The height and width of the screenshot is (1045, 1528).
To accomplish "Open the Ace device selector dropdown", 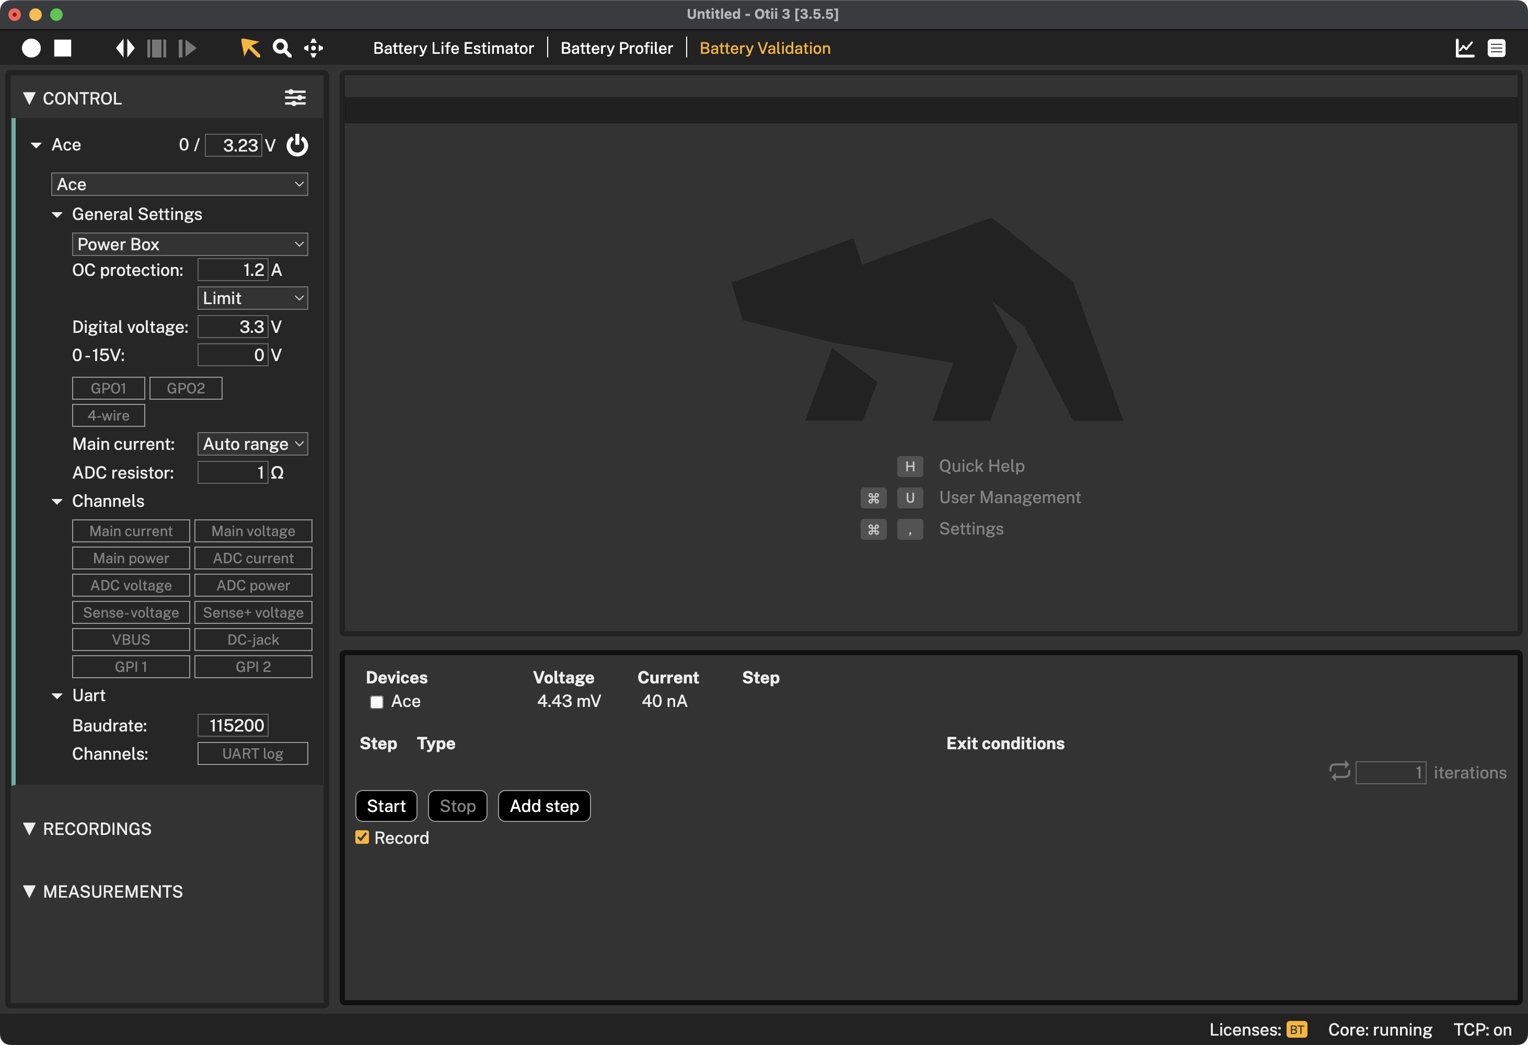I will (179, 184).
